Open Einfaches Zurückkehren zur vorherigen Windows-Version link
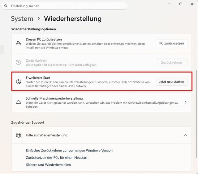 69,151
